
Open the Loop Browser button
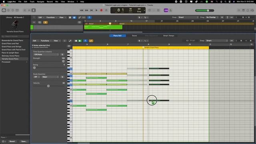248,10
